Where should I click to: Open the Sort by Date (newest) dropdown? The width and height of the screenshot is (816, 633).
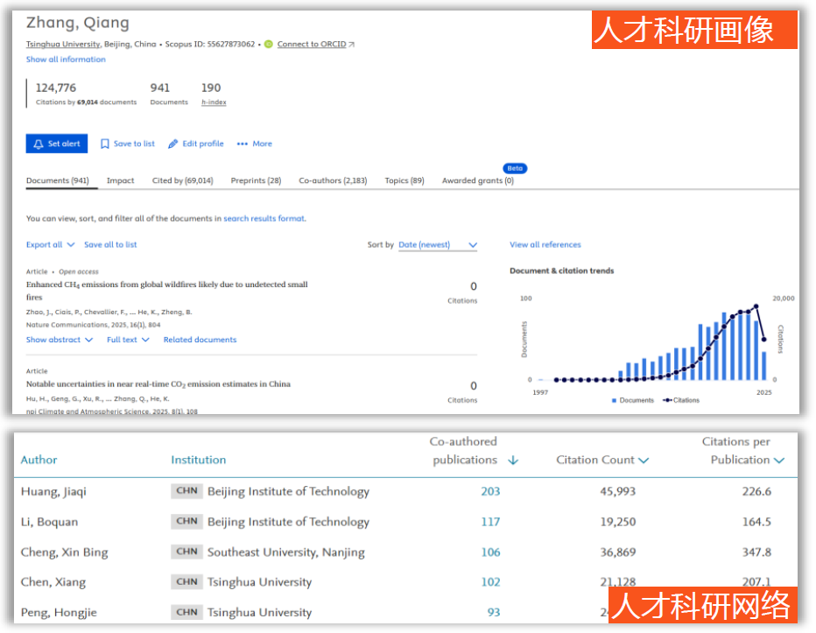pyautogui.click(x=438, y=244)
